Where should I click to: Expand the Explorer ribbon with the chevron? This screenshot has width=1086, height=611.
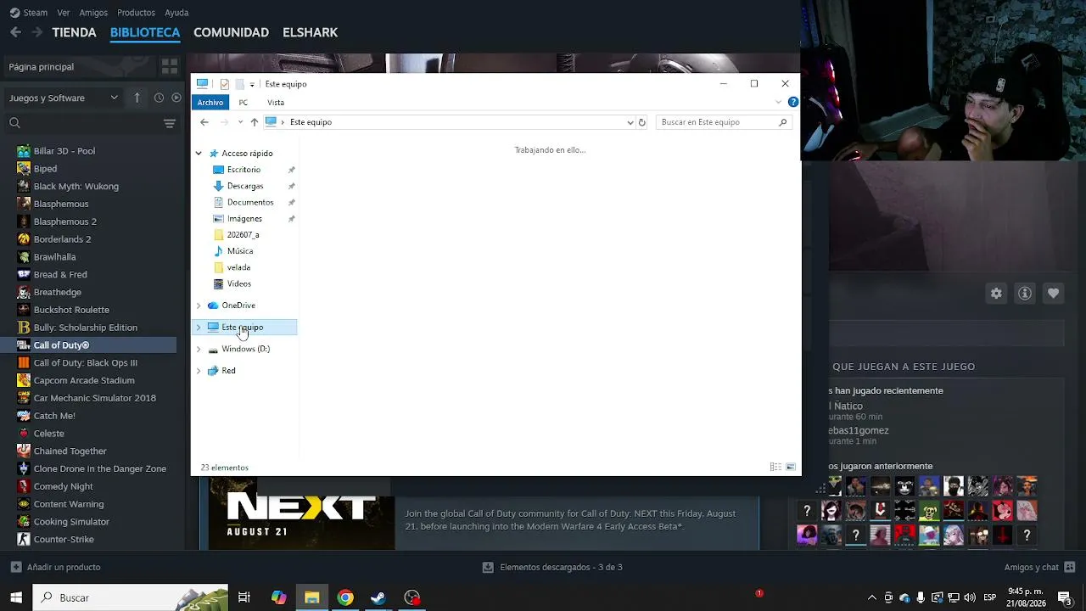[x=778, y=103]
